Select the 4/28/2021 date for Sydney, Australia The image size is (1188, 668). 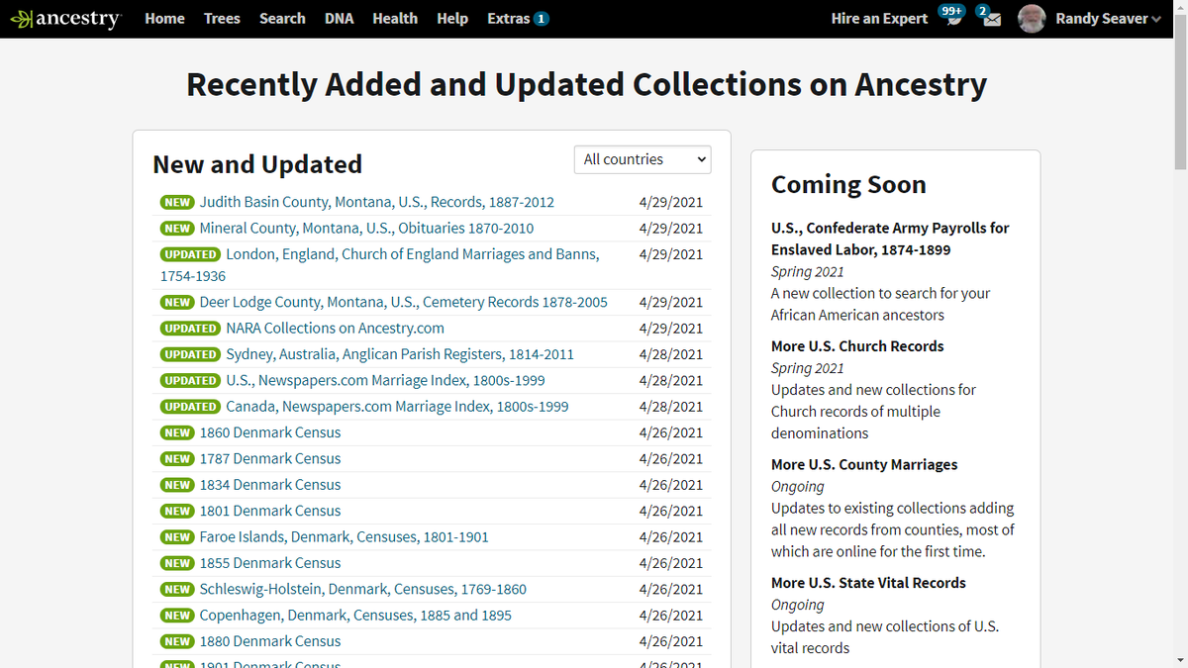click(x=671, y=354)
